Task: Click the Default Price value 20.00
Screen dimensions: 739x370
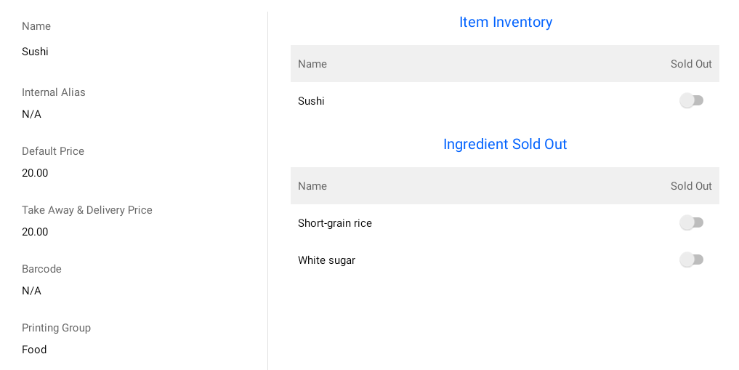Action: pyautogui.click(x=35, y=173)
